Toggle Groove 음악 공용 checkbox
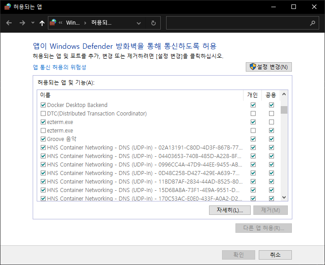325x265 pixels. tap(272, 139)
